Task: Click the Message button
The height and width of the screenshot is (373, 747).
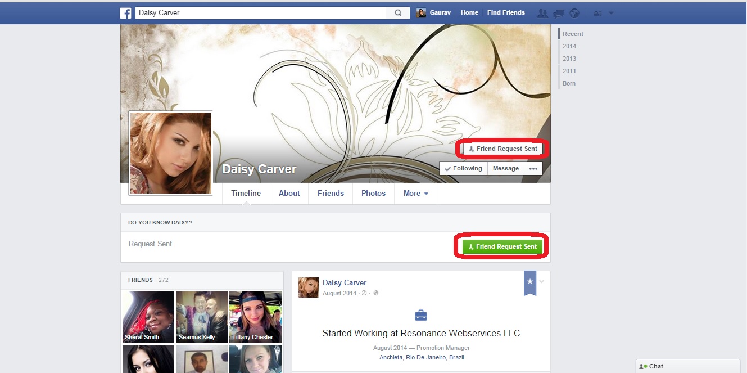Action: pos(506,168)
